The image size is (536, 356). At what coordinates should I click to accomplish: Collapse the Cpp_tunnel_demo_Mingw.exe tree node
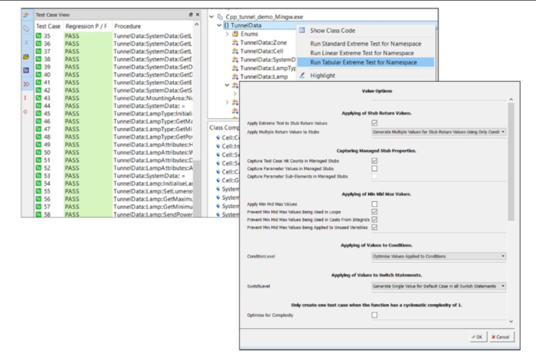(211, 16)
